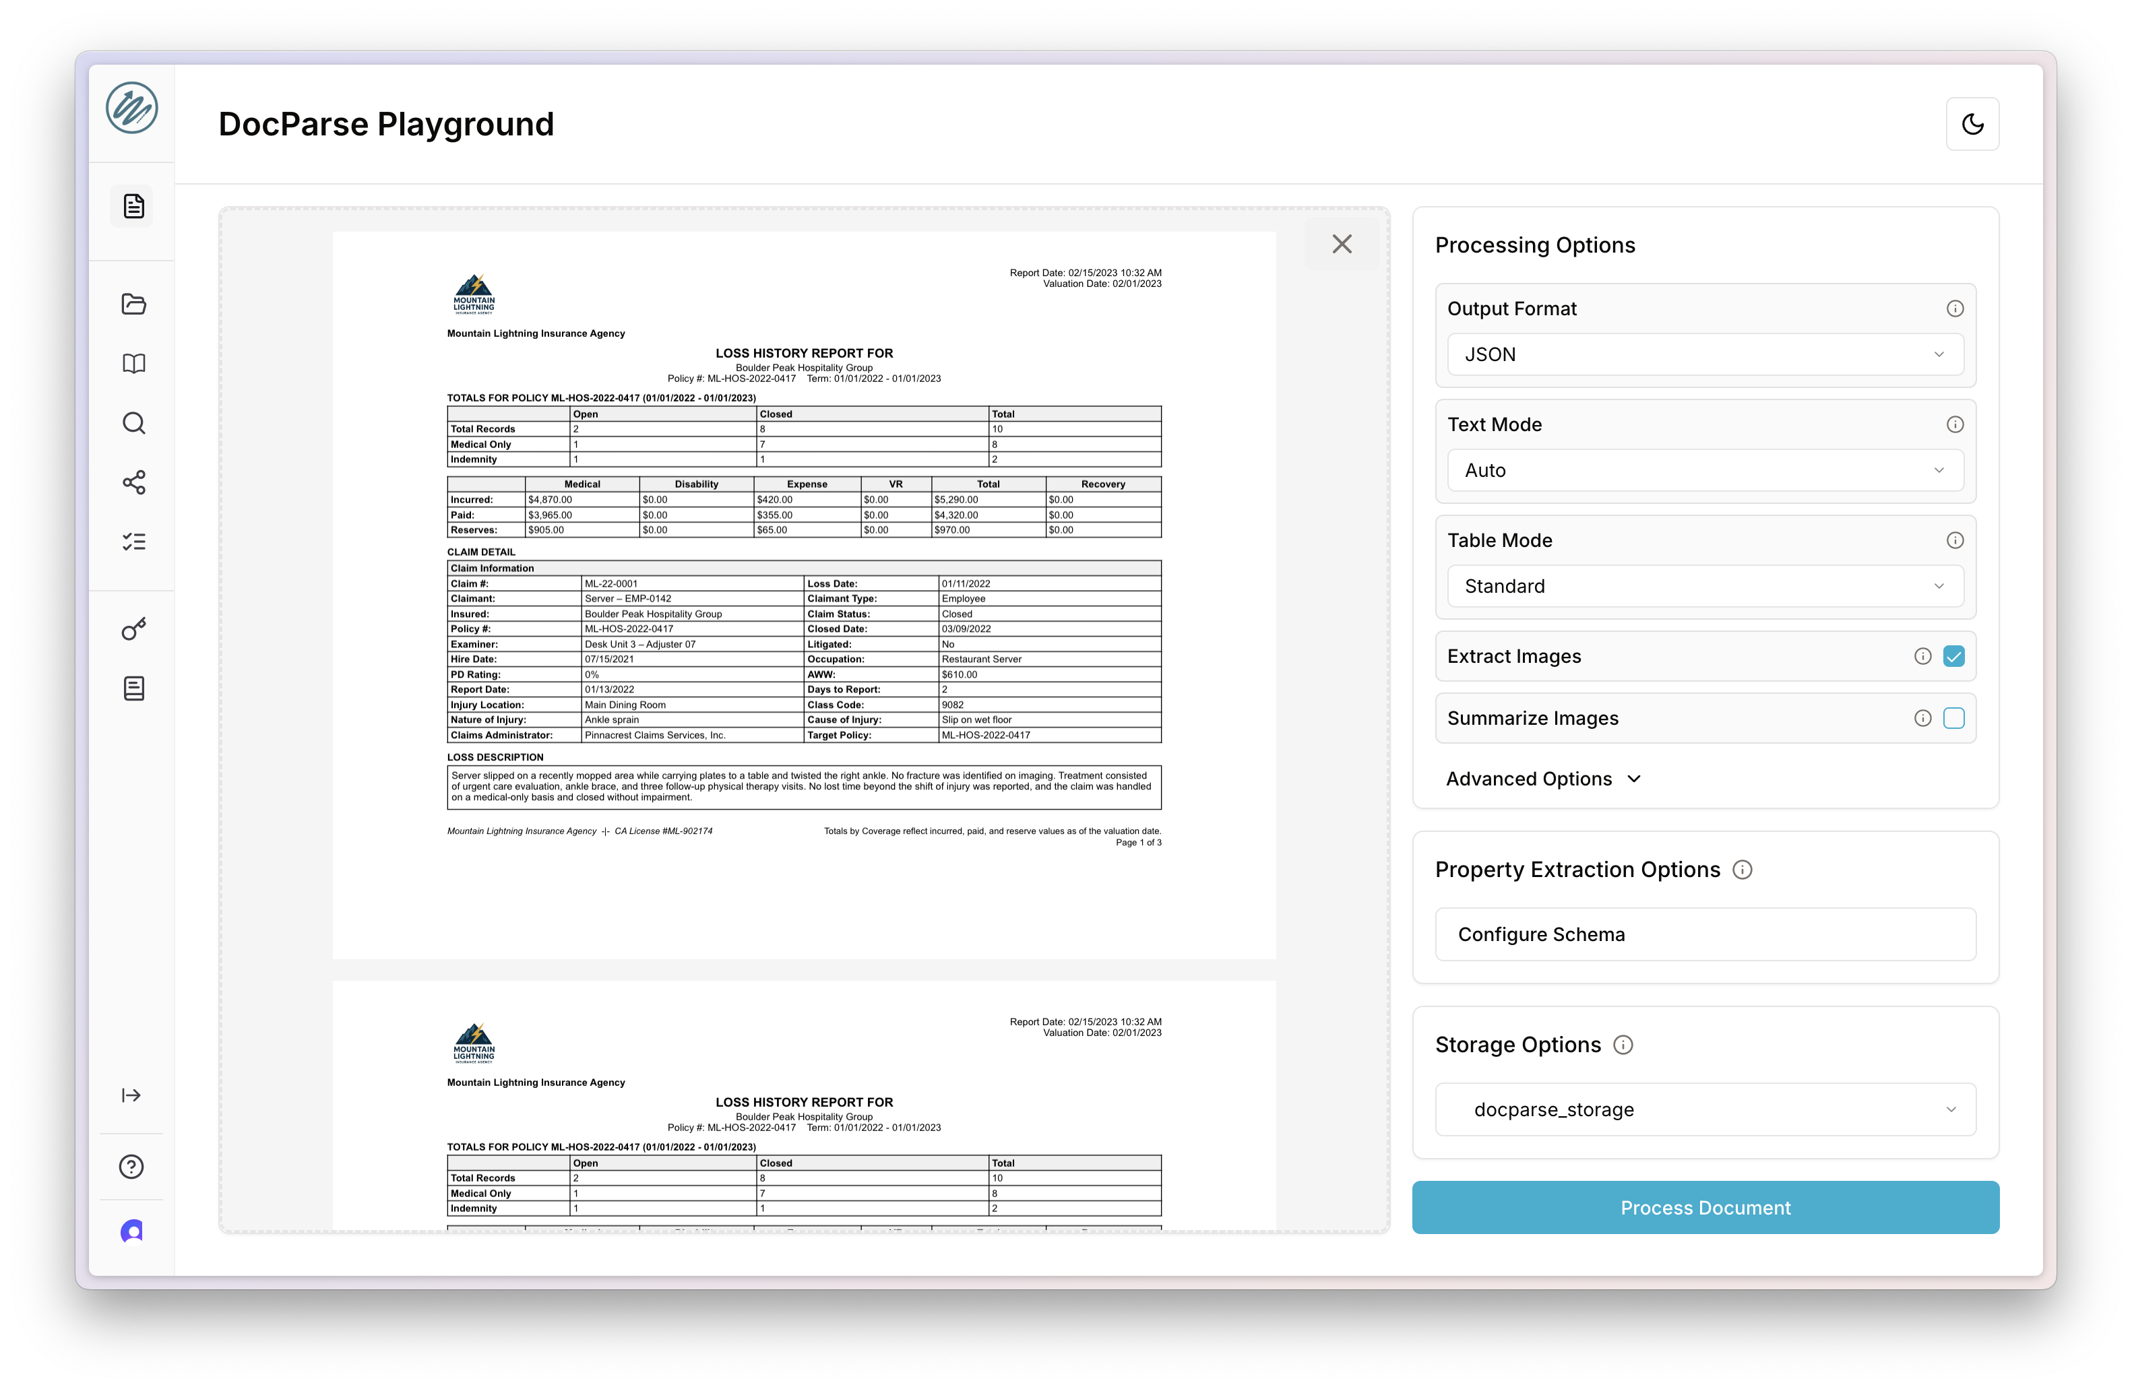Image resolution: width=2132 pixels, height=1389 pixels.
Task: Open the key icon in the sidebar
Action: 133,630
